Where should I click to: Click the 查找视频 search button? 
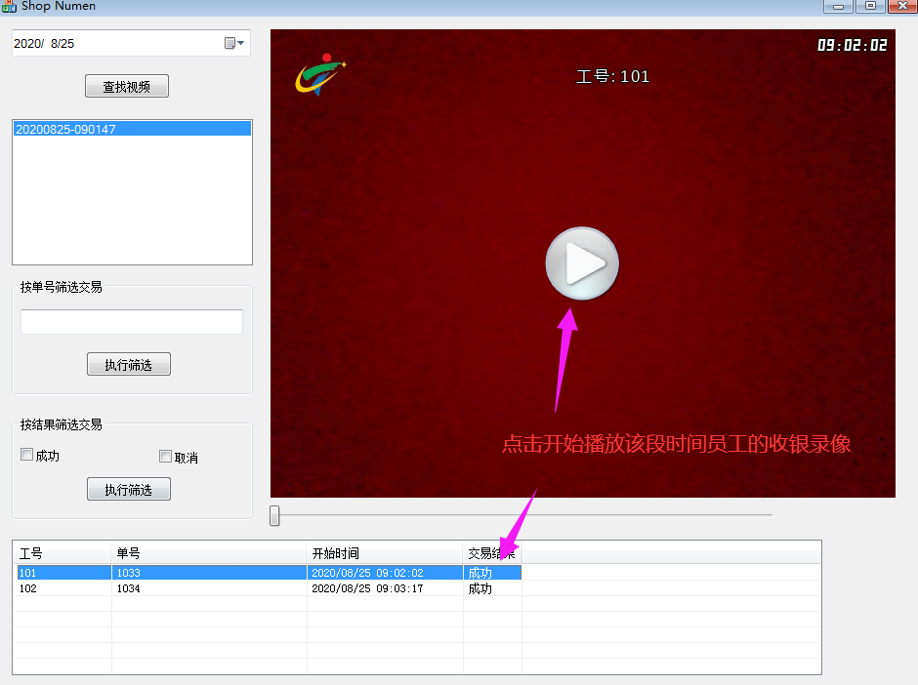126,87
